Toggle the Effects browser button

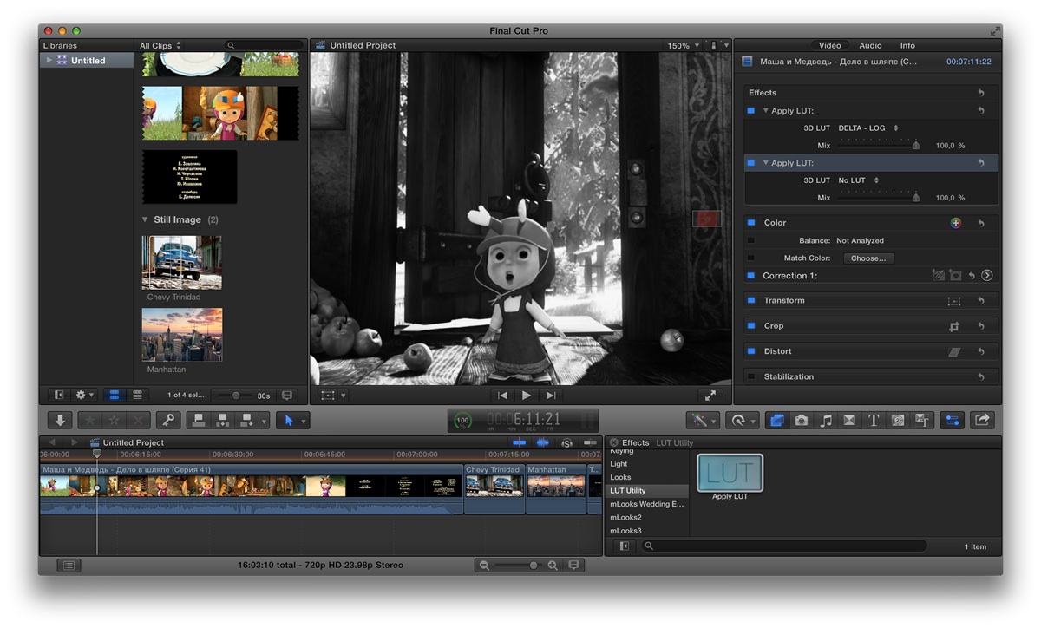[776, 420]
